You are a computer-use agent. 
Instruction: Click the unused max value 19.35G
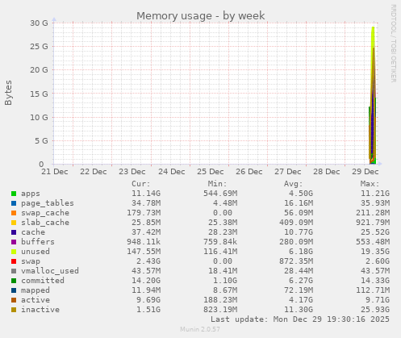[x=375, y=252]
